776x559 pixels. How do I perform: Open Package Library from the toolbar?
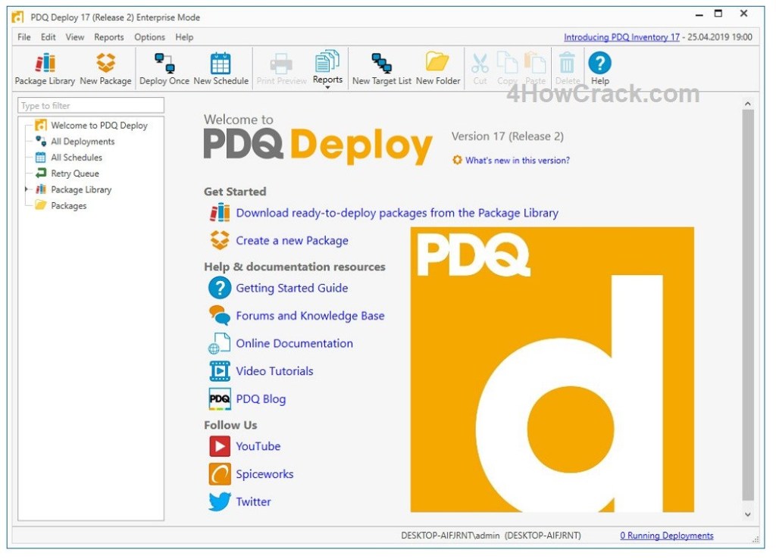coord(45,69)
